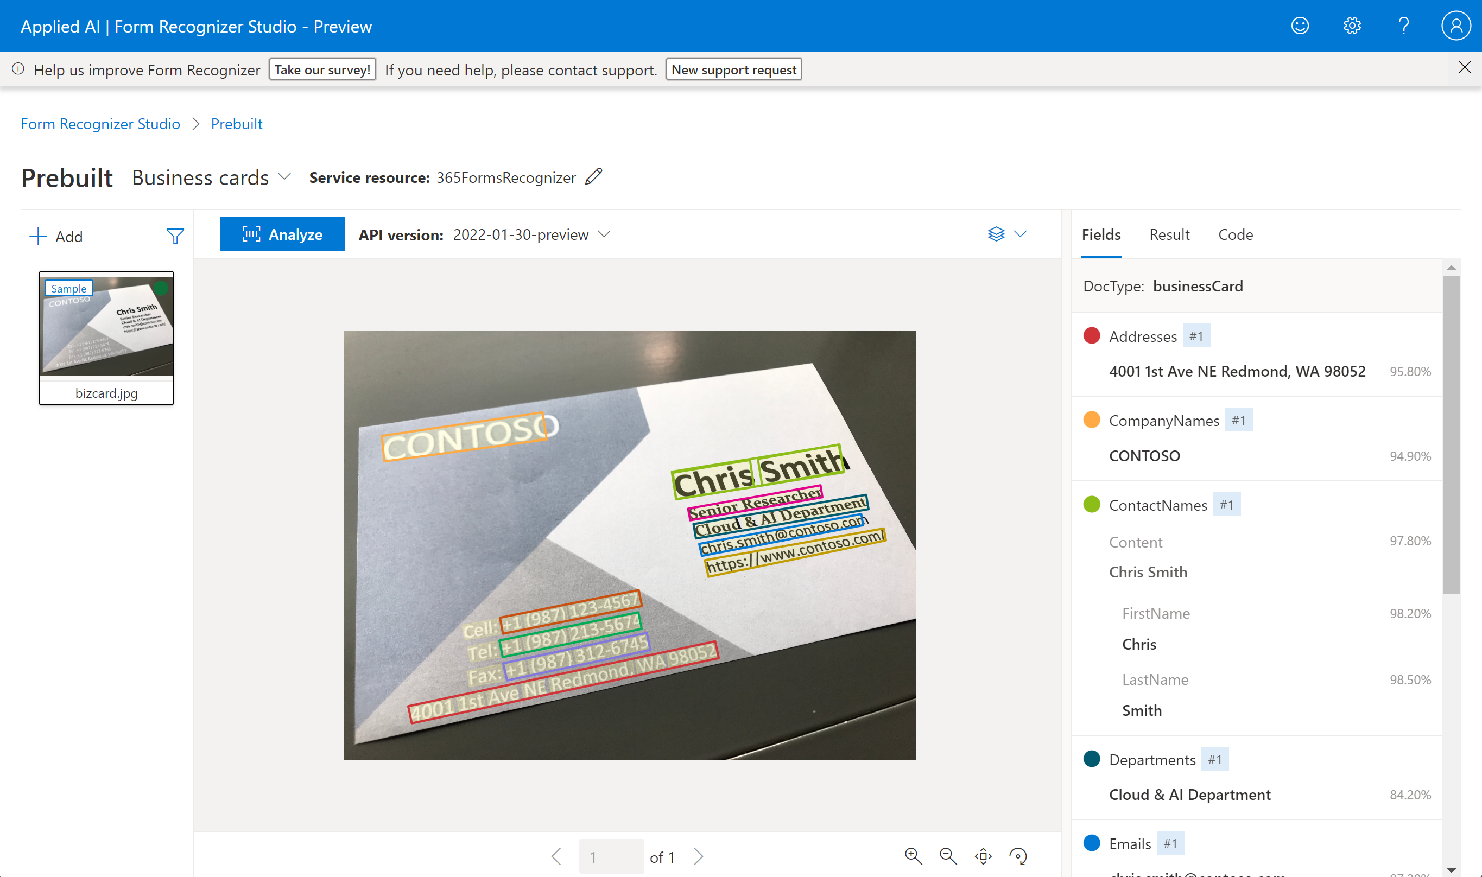Open the help question mark icon
Screen dimensions: 1482x877
pyautogui.click(x=1404, y=26)
